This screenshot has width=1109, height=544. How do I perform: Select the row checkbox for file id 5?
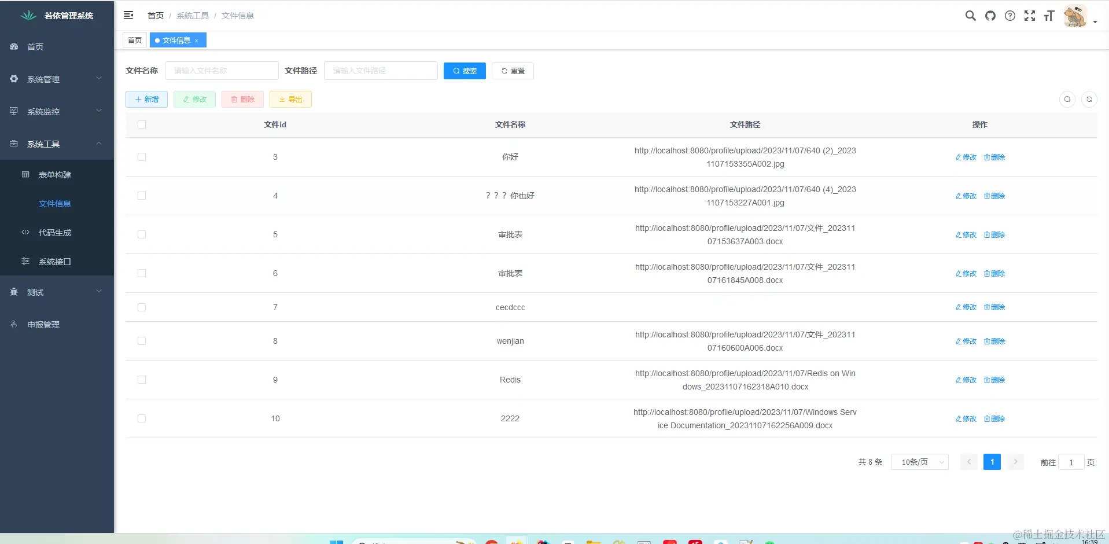click(x=142, y=234)
